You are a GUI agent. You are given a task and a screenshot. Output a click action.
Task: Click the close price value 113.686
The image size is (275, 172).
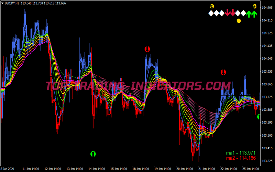click(x=60, y=3)
